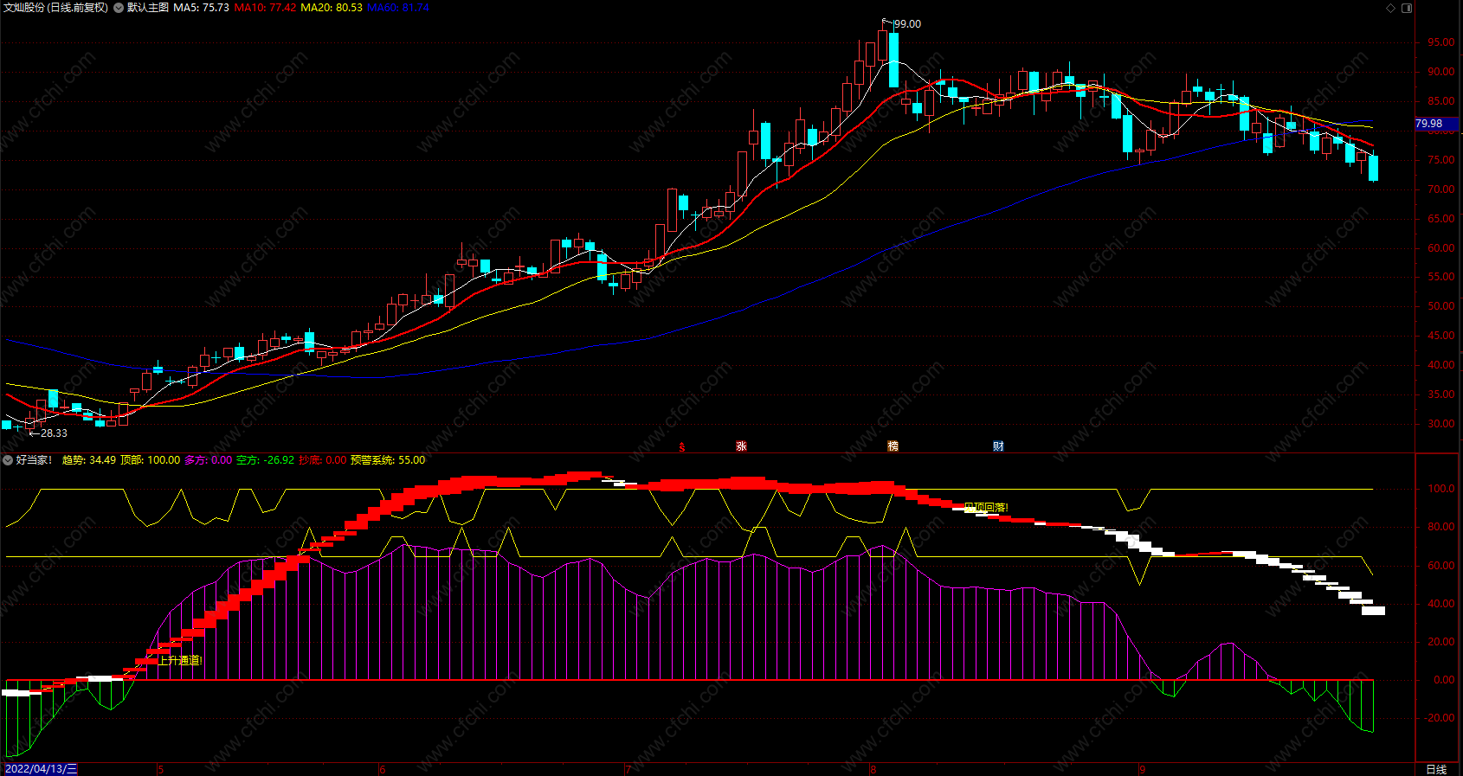Click the 空方: -26.92 value
The image size is (1463, 776).
266,460
